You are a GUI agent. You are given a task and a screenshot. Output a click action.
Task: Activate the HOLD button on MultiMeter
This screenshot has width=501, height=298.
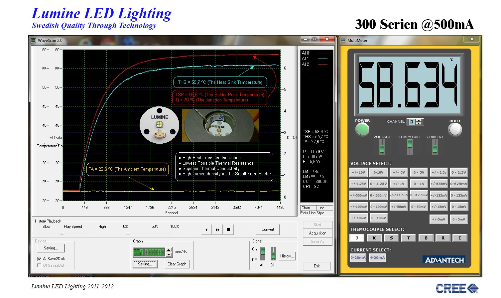[455, 130]
